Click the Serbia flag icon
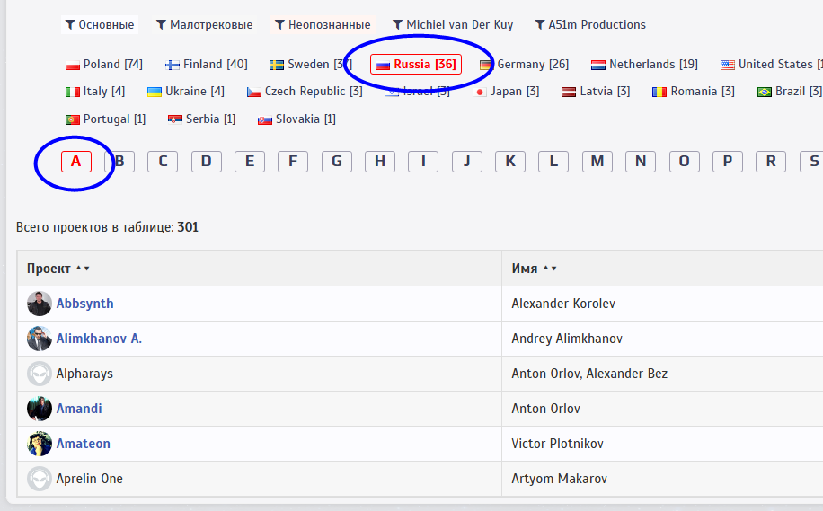This screenshot has width=823, height=511. click(175, 120)
